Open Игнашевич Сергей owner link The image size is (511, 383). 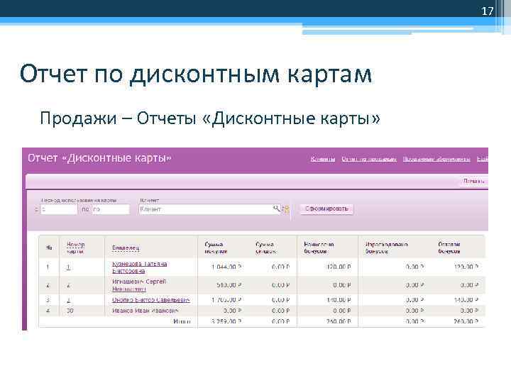pos(139,285)
